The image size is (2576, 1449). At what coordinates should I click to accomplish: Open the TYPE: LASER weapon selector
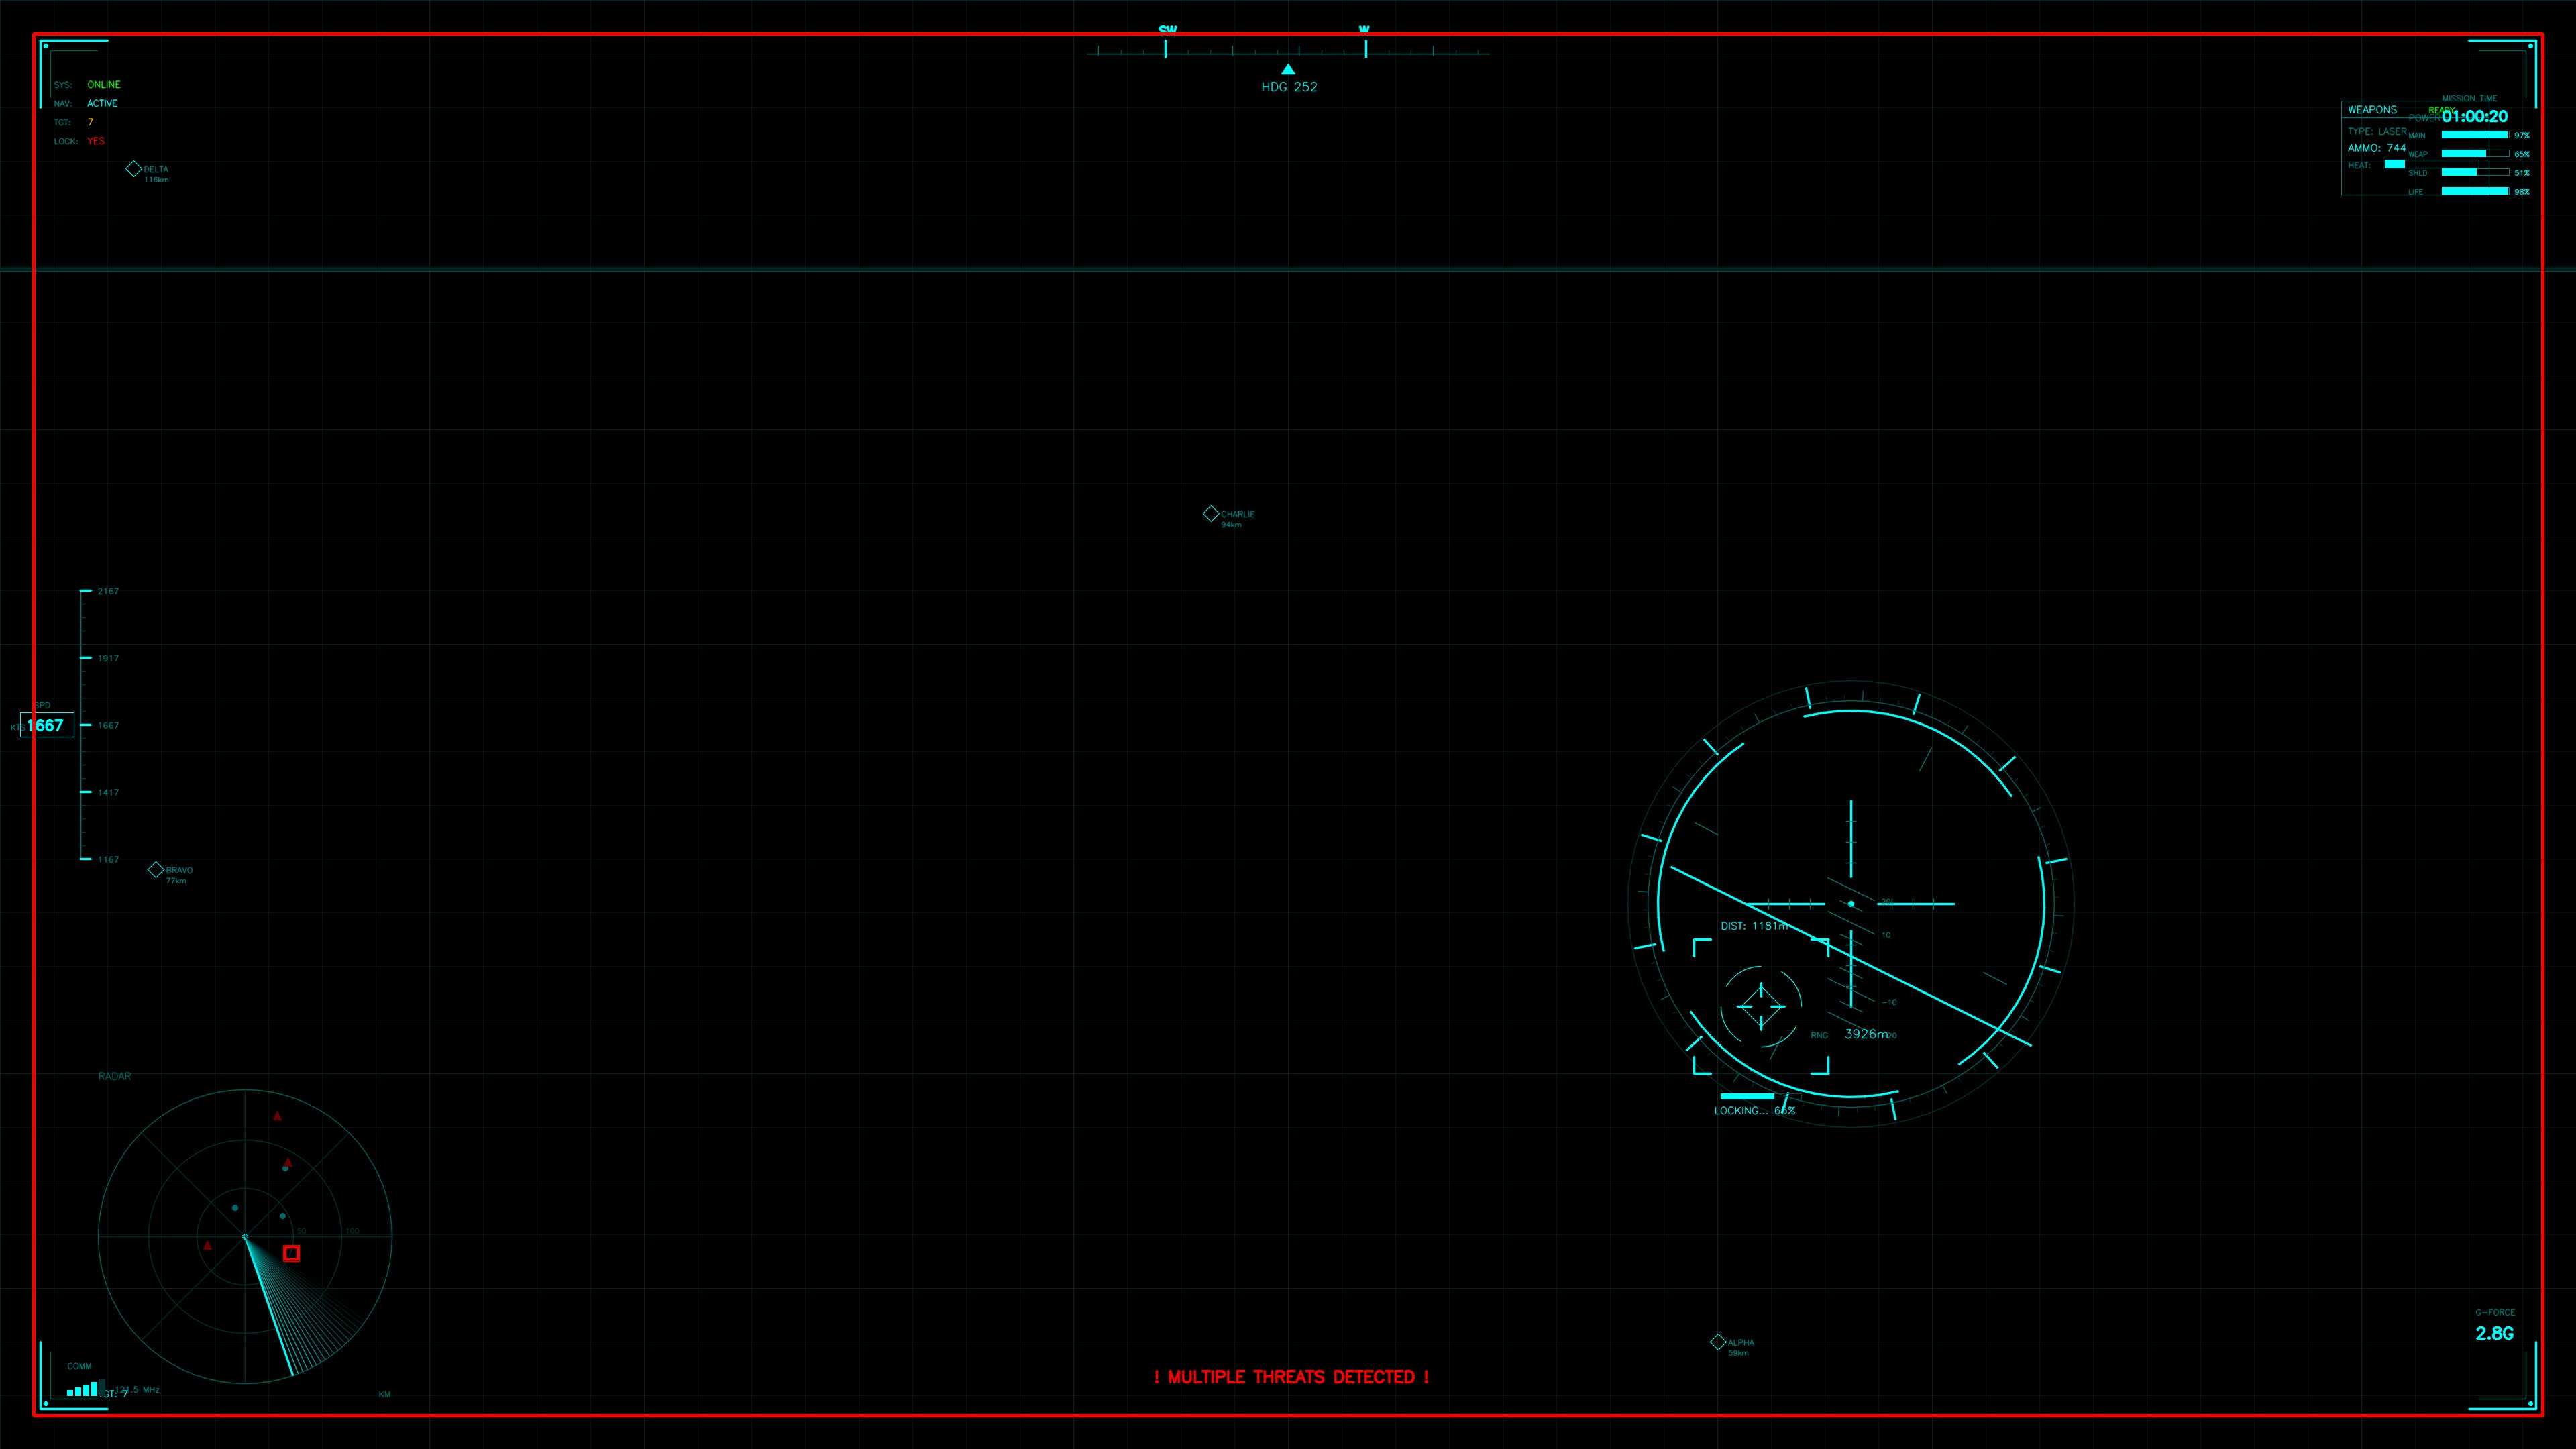[x=2378, y=131]
